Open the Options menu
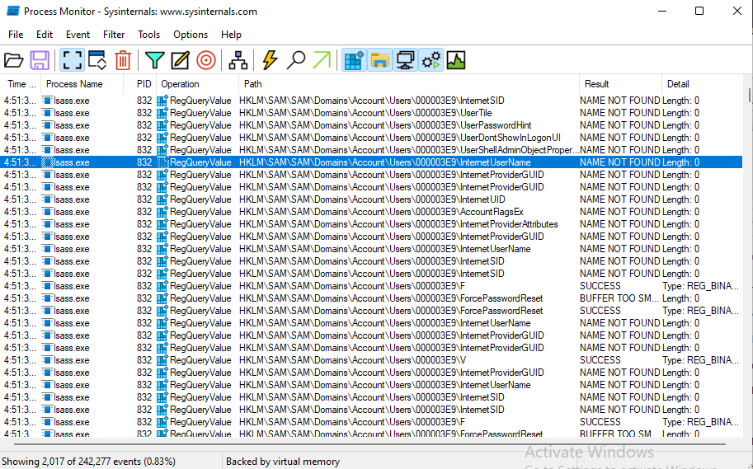753x469 pixels. point(191,35)
